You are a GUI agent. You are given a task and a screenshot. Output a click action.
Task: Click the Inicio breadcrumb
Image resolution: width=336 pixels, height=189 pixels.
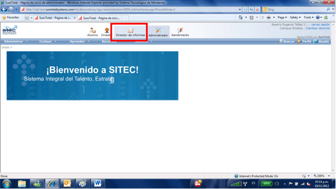[x=5, y=47]
